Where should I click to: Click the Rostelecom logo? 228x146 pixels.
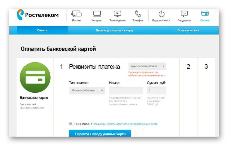(x=38, y=15)
